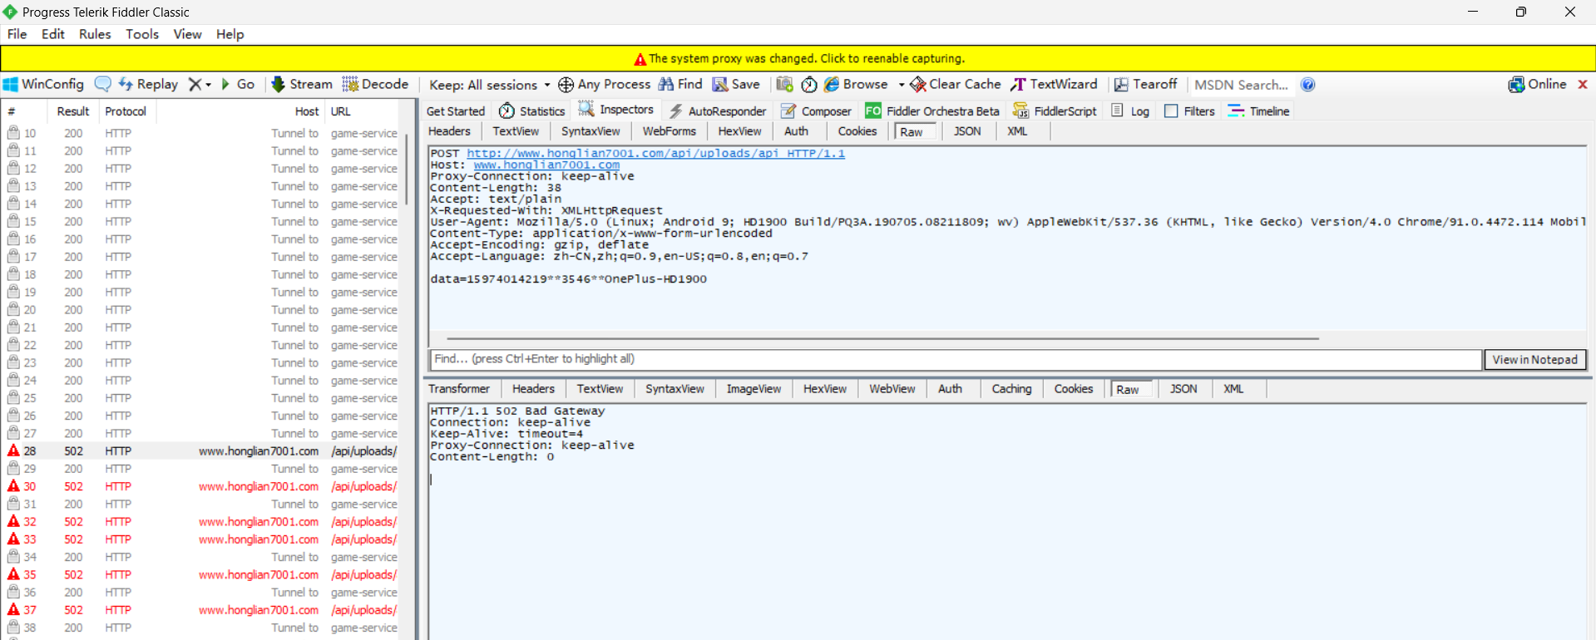Open the Keep: All sessions dropdown
Screen dimensions: 1596x640
490,85
